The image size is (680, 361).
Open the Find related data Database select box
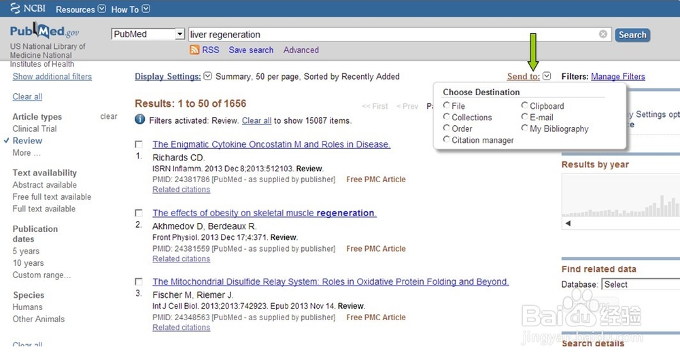tap(641, 284)
